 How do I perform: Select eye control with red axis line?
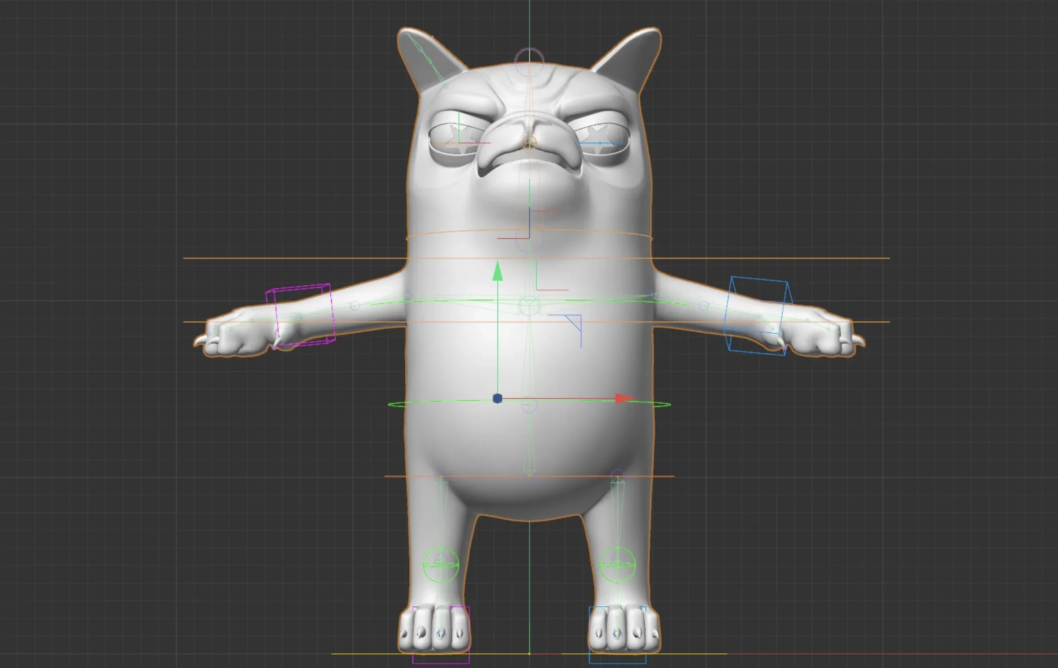[459, 143]
